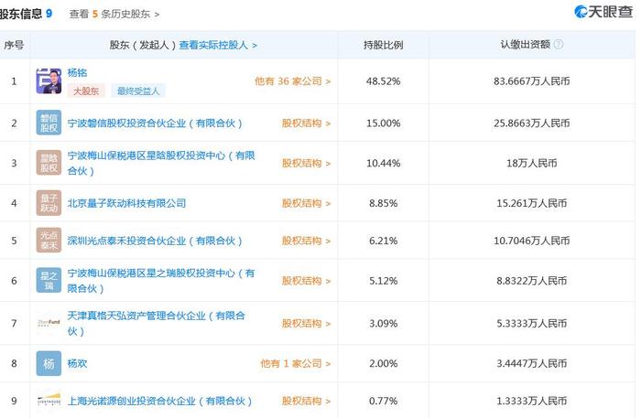The width and height of the screenshot is (641, 418).
Task: Click the 天眼查 logo
Action: tap(603, 11)
